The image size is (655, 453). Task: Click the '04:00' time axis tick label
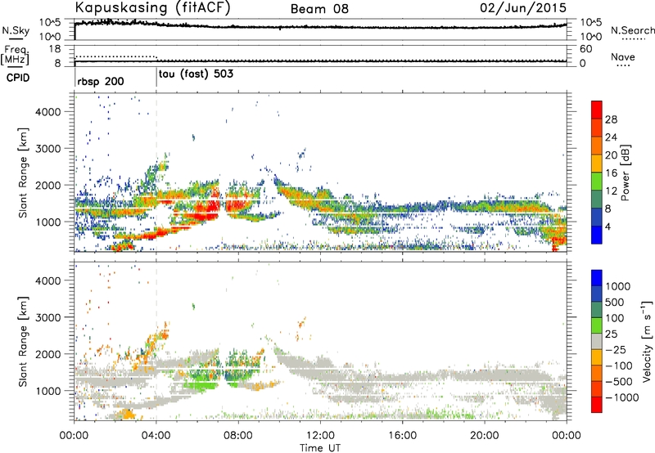pyautogui.click(x=156, y=436)
